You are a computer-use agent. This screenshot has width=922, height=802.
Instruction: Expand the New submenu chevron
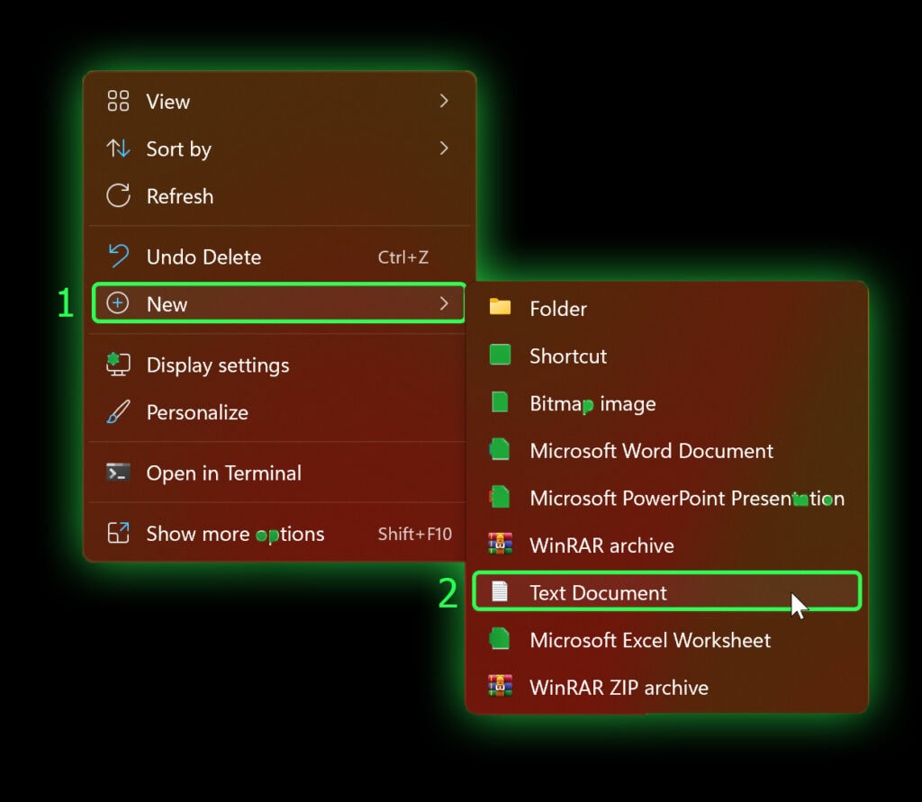pos(444,303)
